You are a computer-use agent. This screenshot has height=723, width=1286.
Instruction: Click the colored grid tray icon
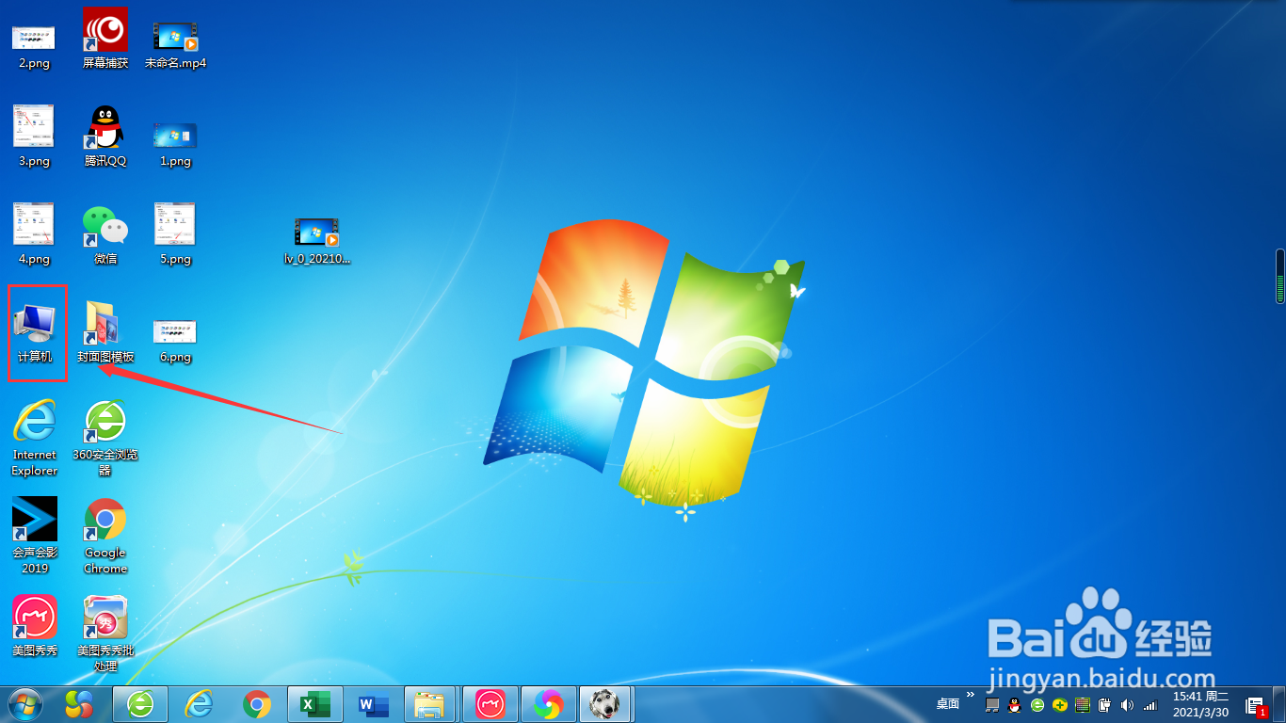(1083, 704)
